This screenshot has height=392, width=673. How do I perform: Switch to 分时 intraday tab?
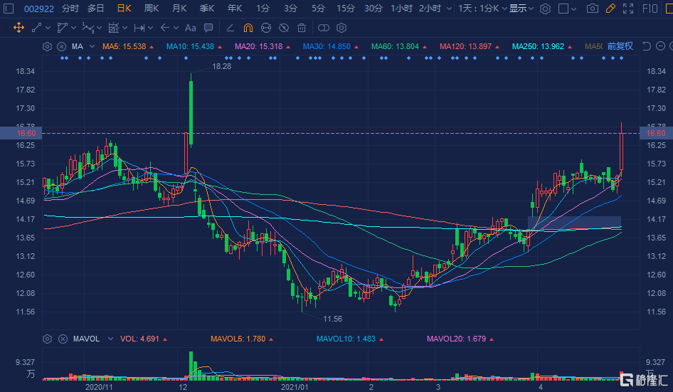[70, 9]
